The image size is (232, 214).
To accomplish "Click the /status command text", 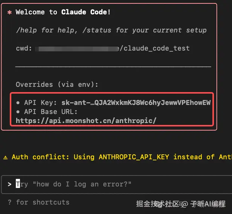I will click(97, 30).
